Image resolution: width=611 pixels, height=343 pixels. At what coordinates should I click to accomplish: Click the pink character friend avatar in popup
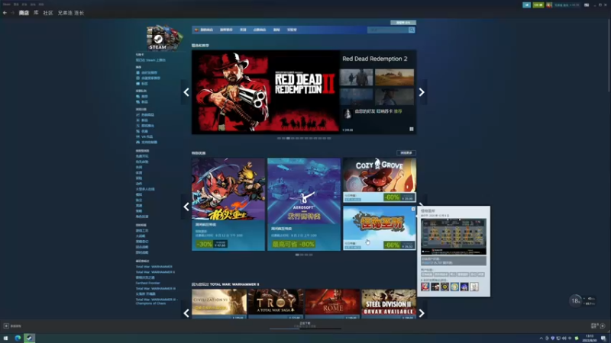(x=425, y=287)
